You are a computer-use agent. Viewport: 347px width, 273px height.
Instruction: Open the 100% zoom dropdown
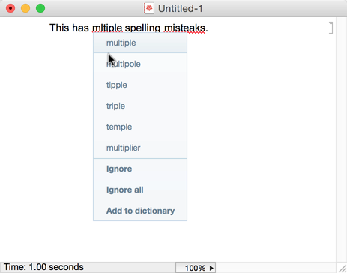click(x=196, y=268)
